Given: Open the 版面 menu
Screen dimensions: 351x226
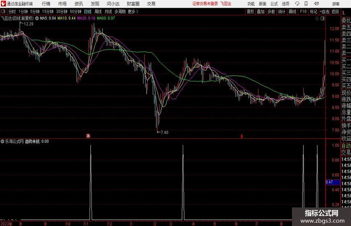Looking at the screenshot, I should pyautogui.click(x=263, y=4).
